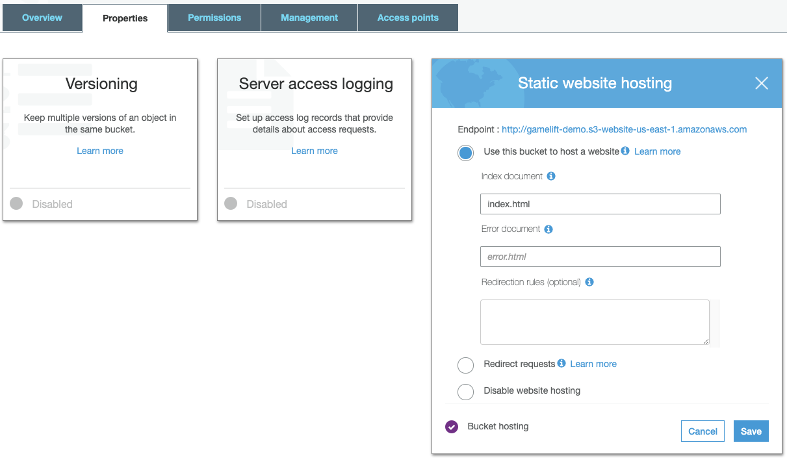Click the 'Redirection rules (optional)' label
This screenshot has height=458, width=787.
pos(531,283)
